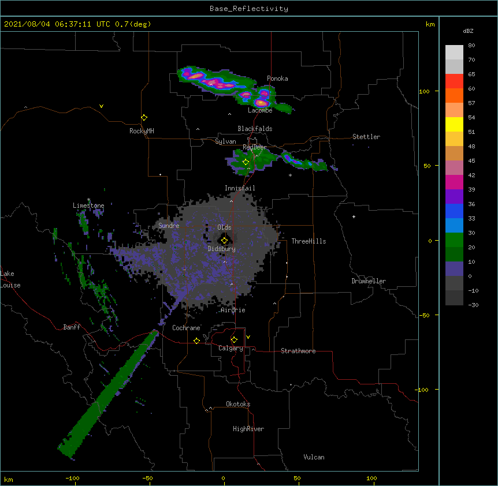This screenshot has width=498, height=486.
Task: Click the yellow diamond marker above Calgary label
Action: tap(234, 340)
